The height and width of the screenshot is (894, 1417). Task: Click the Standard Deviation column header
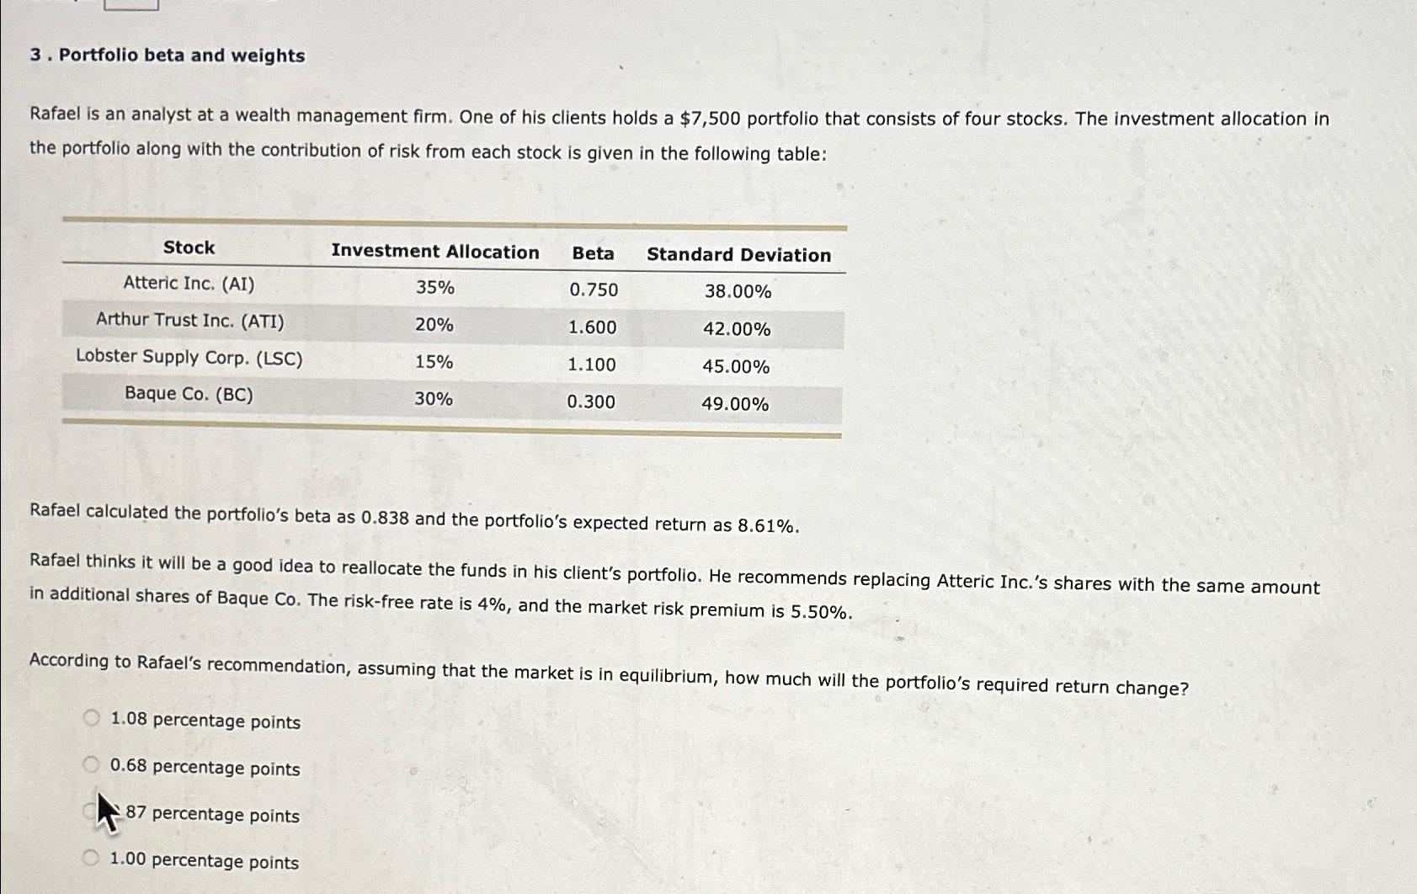coord(738,254)
